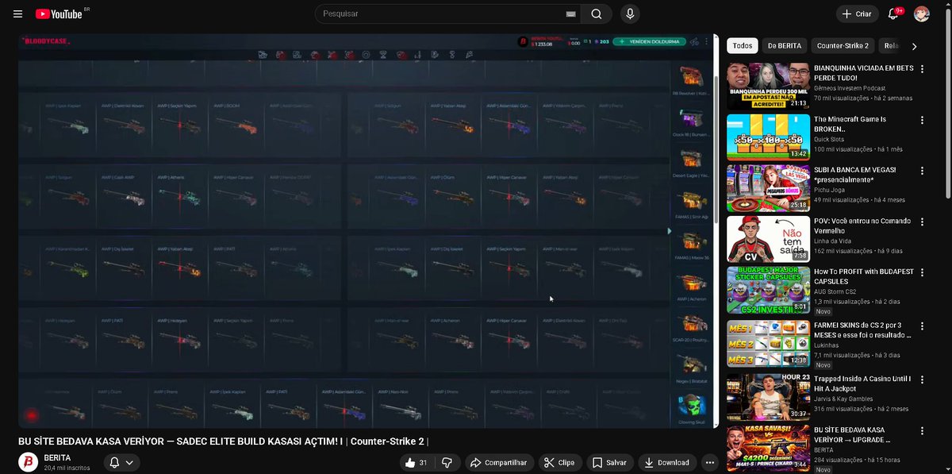952x474 pixels.
Task: Open options for KASA VERİYOR UPGRADE video
Action: coord(922,432)
